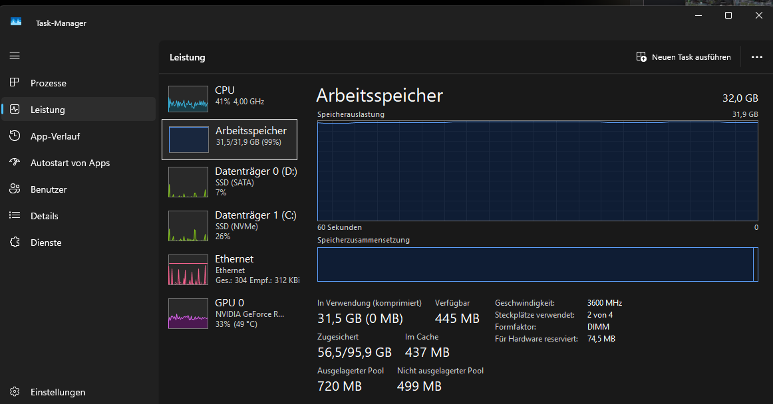
Task: Click the 2 von 4 slots value
Action: [x=600, y=315]
